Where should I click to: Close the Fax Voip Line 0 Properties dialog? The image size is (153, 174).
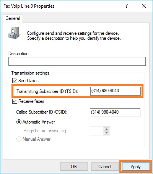(144, 6)
